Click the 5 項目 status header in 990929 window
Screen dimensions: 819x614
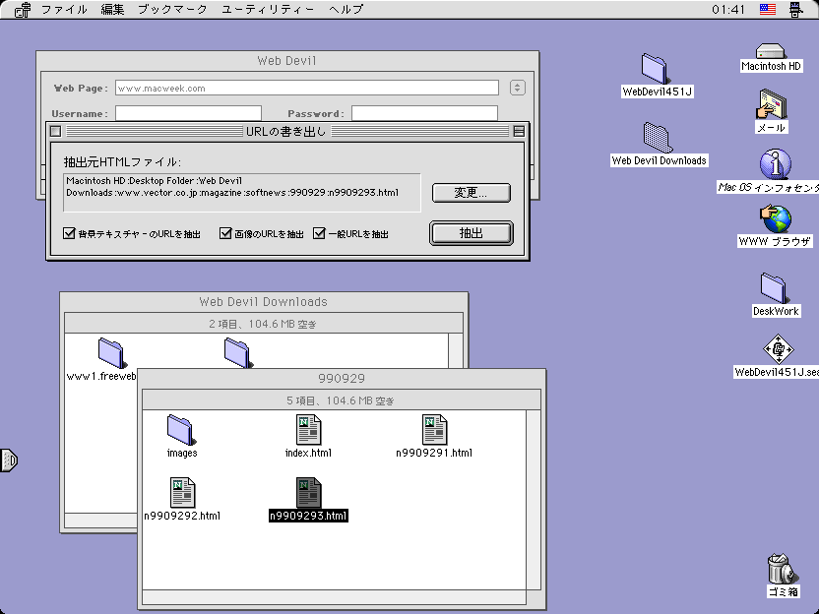coord(341,401)
